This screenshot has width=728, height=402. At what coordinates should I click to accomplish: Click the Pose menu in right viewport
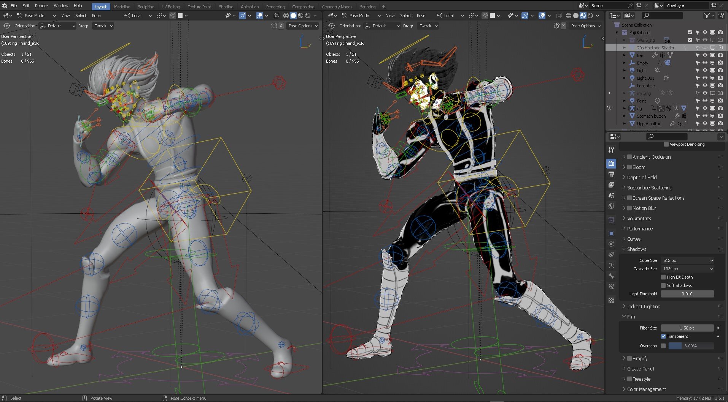[421, 16]
